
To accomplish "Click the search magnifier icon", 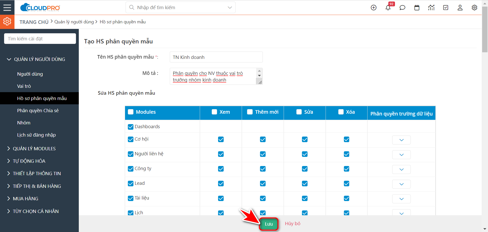I will [132, 7].
